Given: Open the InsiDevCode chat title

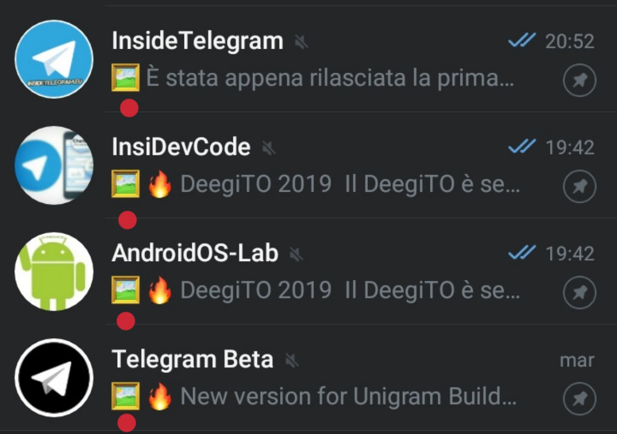Looking at the screenshot, I should pyautogui.click(x=181, y=147).
